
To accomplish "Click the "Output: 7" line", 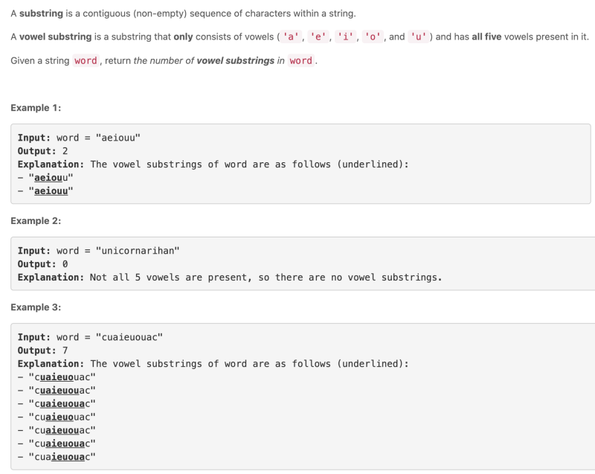I will (42, 350).
